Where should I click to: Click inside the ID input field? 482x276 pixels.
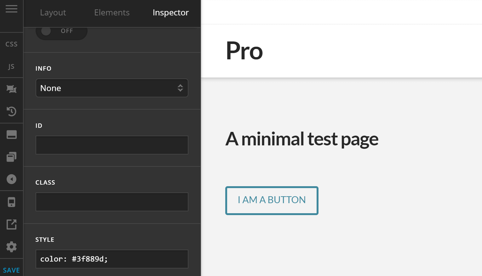(x=112, y=145)
